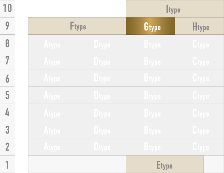The height and width of the screenshot is (173, 224).
Task: Select the Itype unit on floor 10
Action: pos(175,9)
